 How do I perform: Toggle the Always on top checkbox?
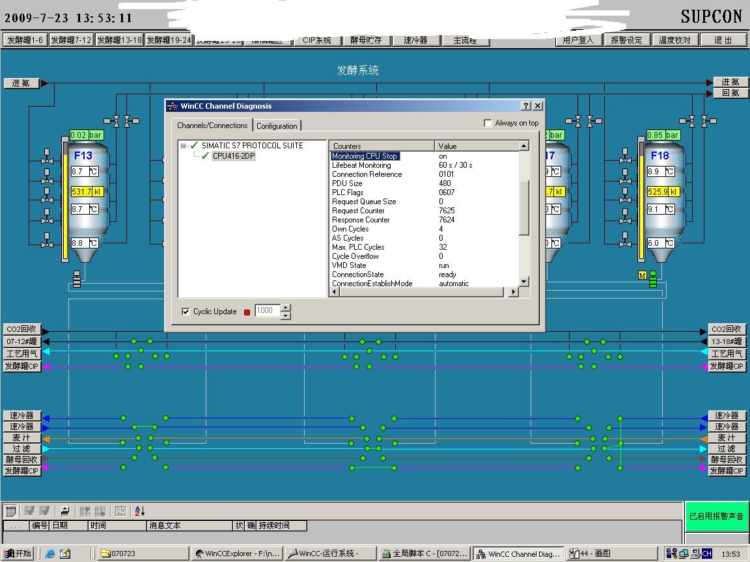[488, 124]
